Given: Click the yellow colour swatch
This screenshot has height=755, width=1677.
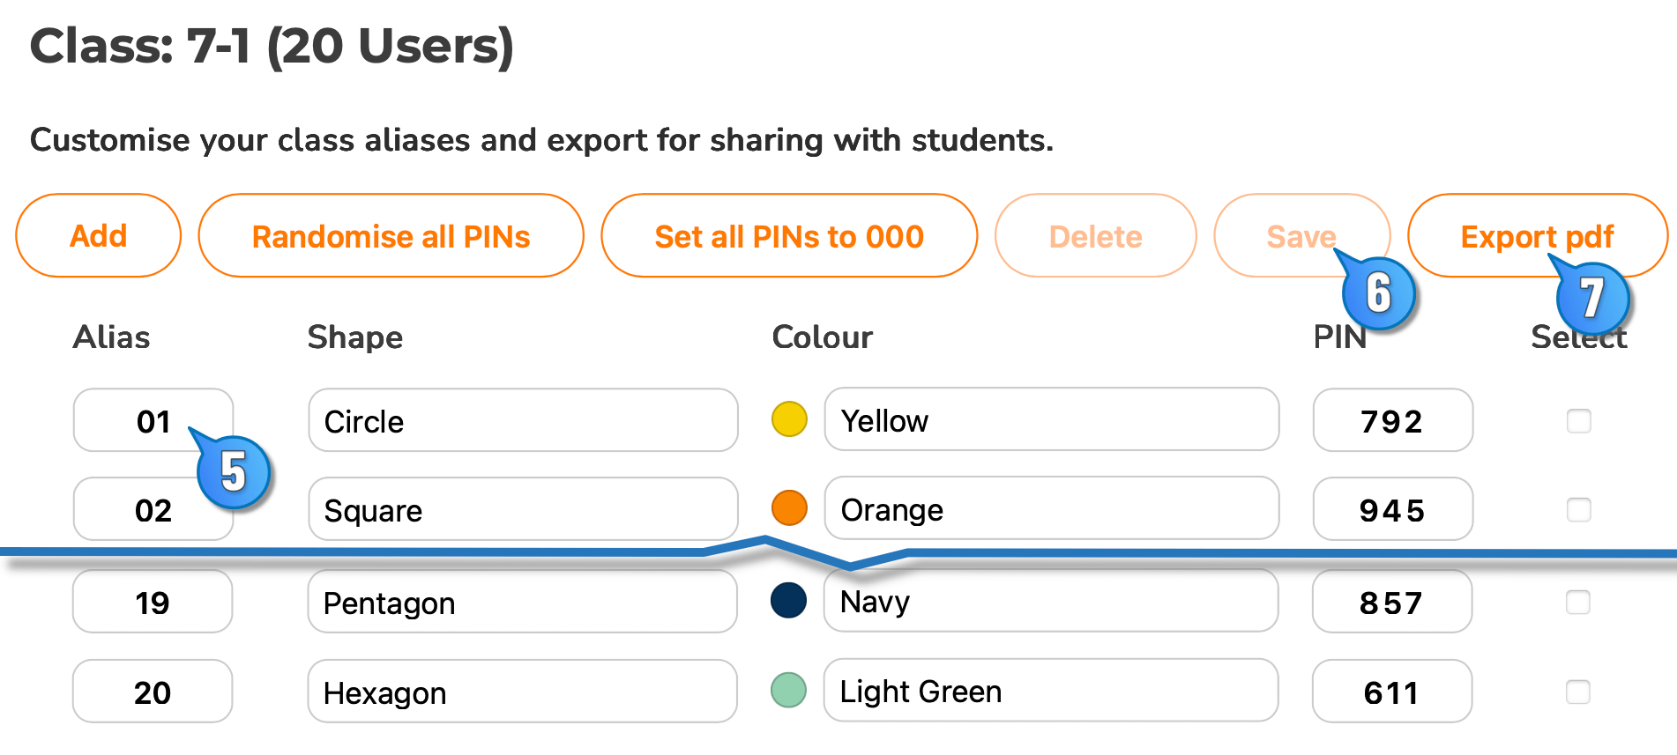Looking at the screenshot, I should (789, 419).
